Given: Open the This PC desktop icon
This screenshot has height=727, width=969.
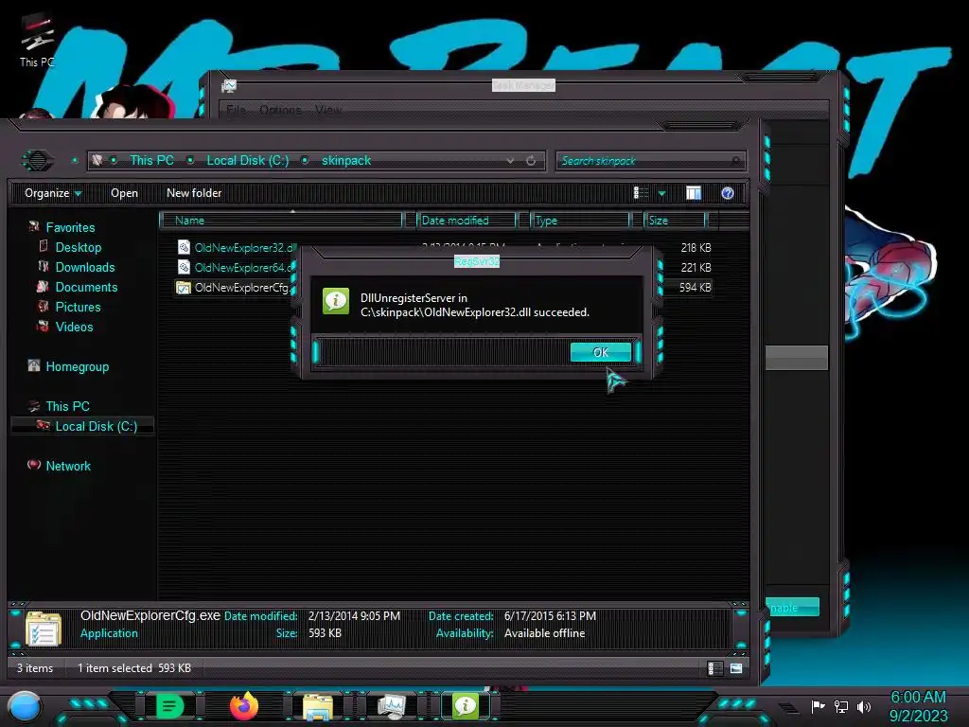Looking at the screenshot, I should [37, 40].
